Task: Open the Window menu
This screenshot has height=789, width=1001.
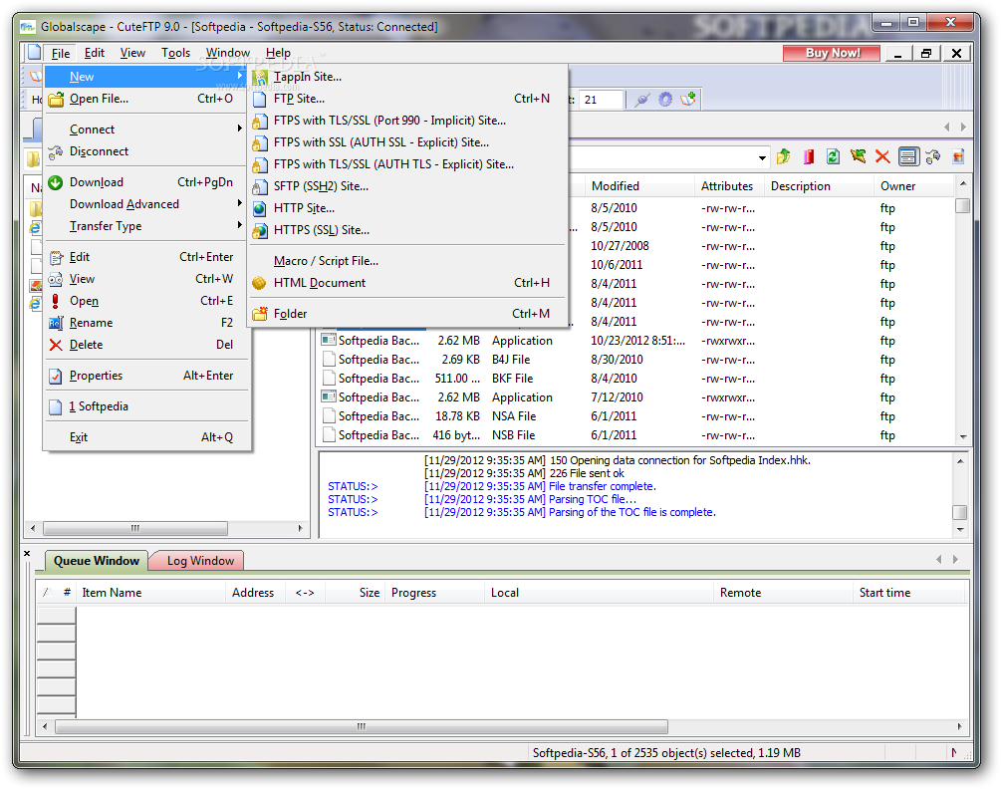Action: (228, 53)
